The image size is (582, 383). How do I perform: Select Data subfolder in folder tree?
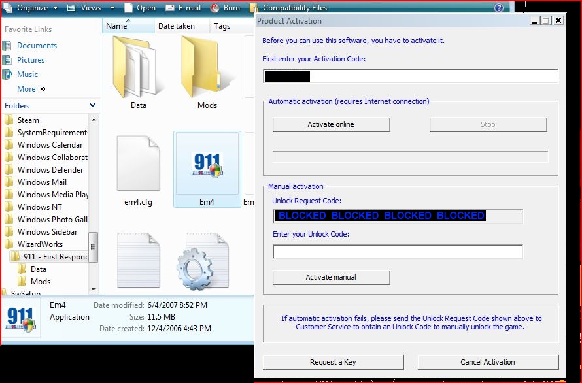pos(38,269)
